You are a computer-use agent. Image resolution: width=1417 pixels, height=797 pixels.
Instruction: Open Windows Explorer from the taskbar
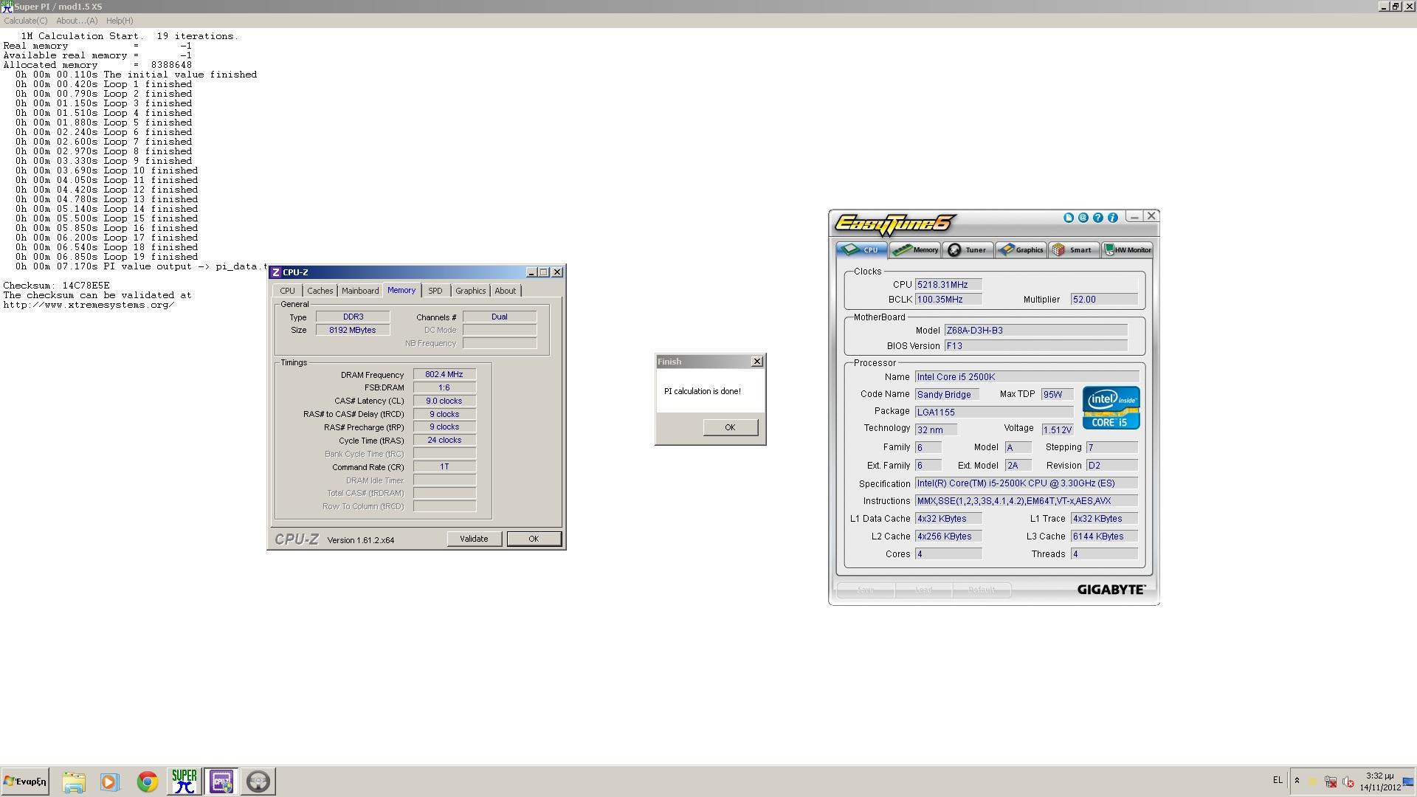click(74, 782)
